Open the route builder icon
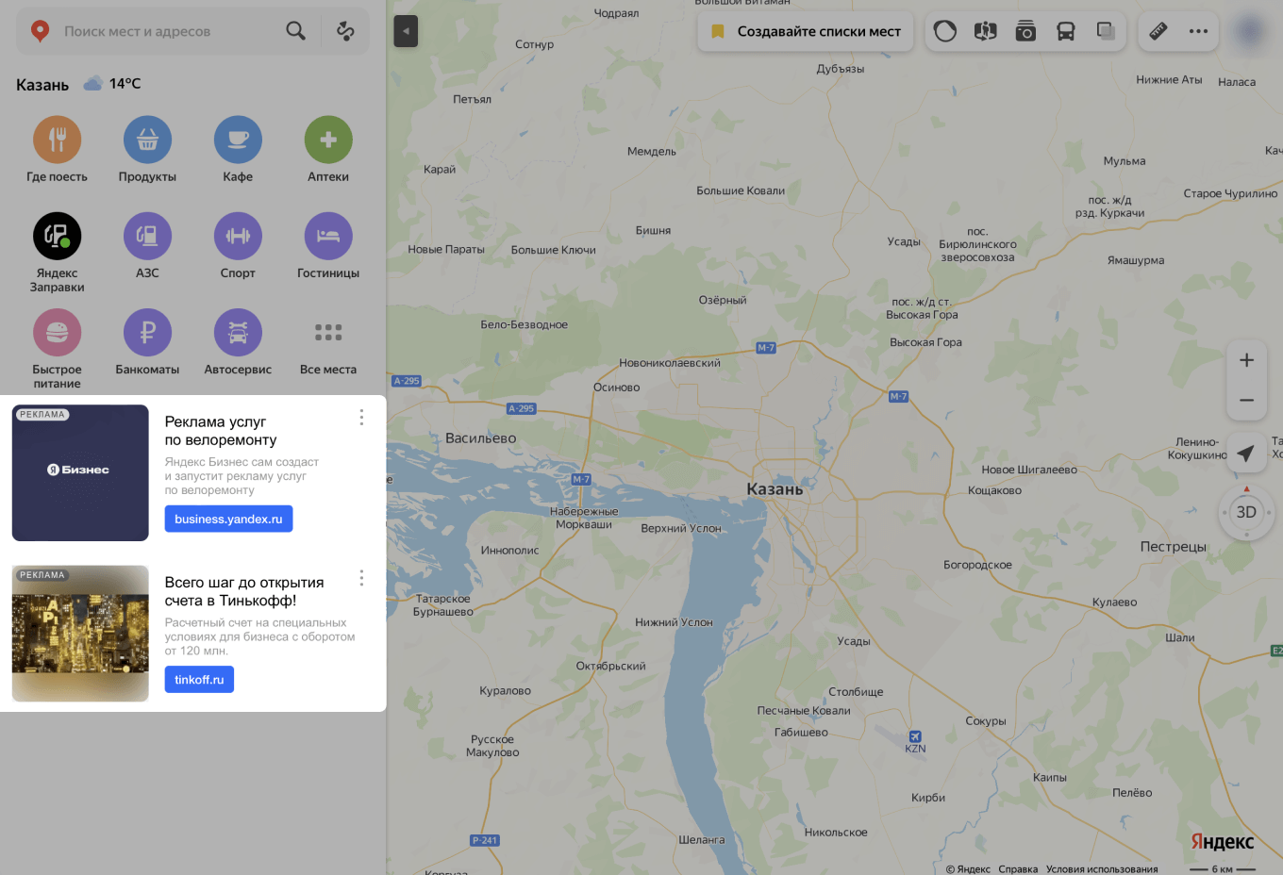This screenshot has height=875, width=1283. [345, 31]
